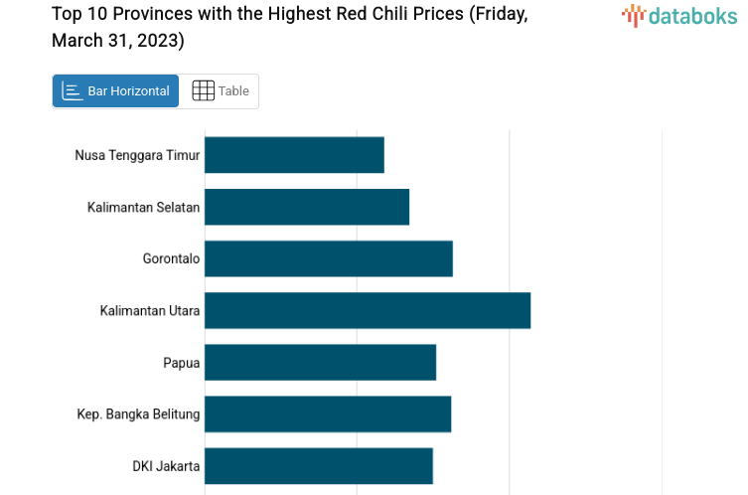The width and height of the screenshot is (748, 495).
Task: Click the Nusa Tenggara Timur axis label
Action: pyautogui.click(x=137, y=155)
